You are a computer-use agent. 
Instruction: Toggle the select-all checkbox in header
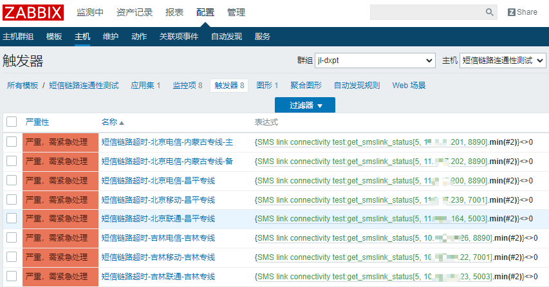tap(12, 122)
